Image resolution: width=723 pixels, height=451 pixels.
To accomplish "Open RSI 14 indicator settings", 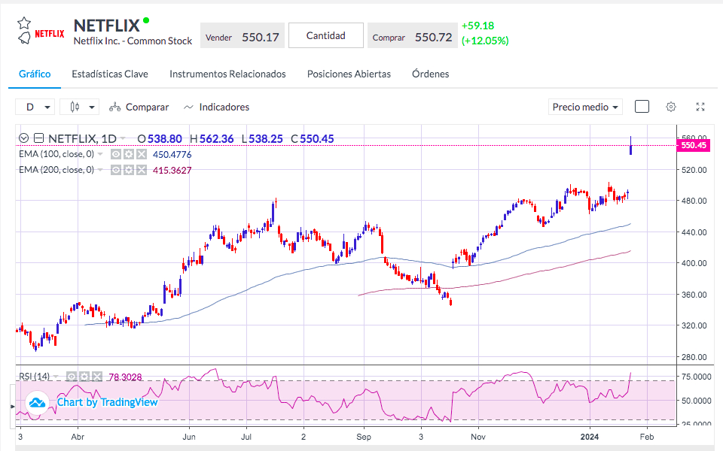I will [84, 377].
